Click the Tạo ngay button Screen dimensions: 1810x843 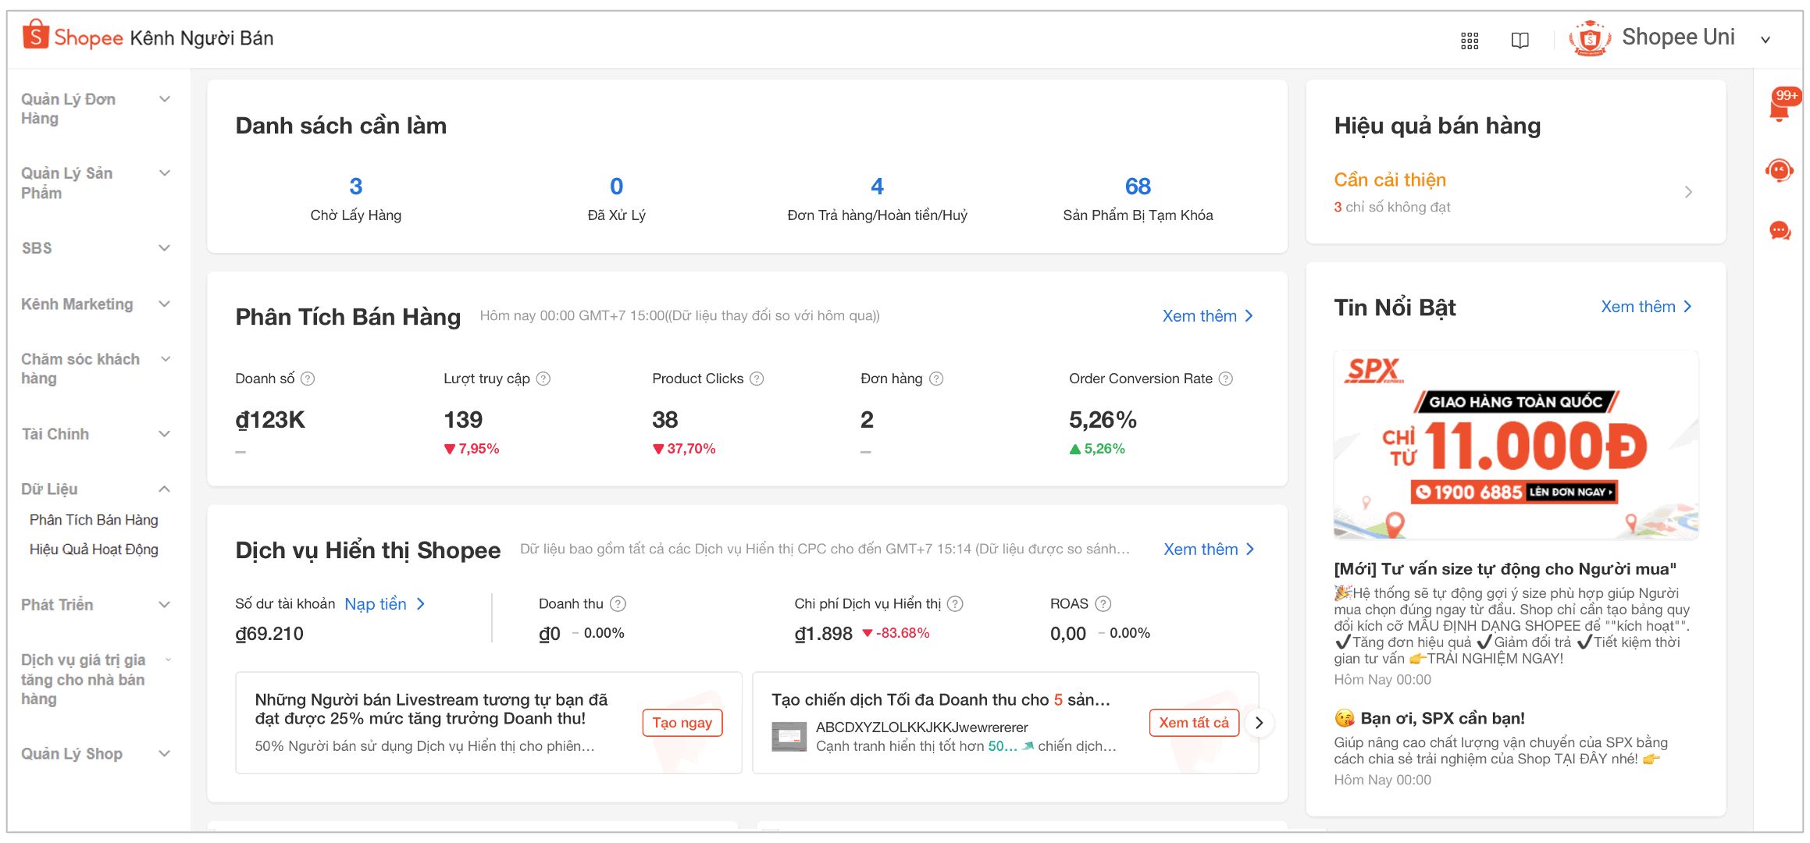point(682,723)
